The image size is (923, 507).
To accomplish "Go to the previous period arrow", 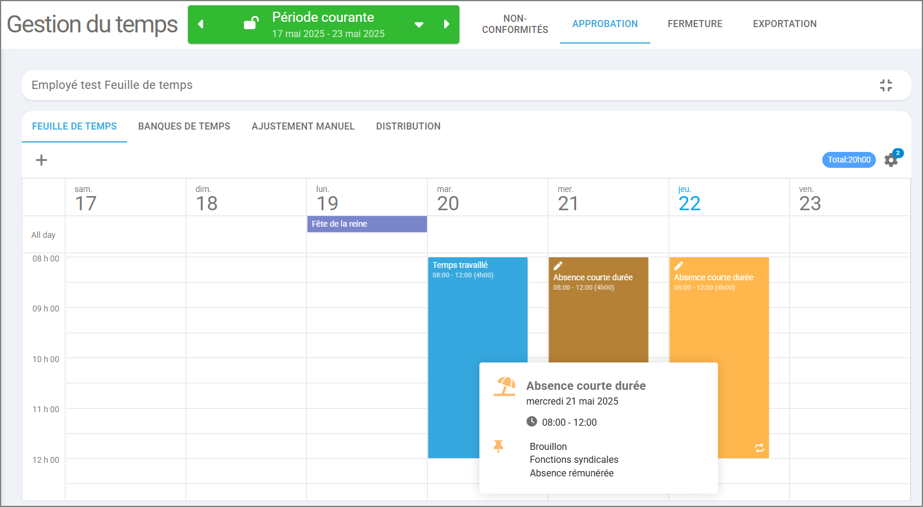I will coord(201,24).
